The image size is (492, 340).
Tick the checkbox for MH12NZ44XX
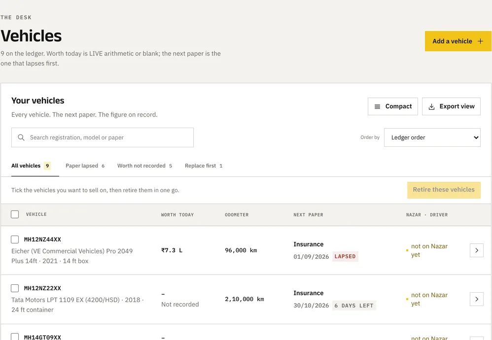(15, 239)
